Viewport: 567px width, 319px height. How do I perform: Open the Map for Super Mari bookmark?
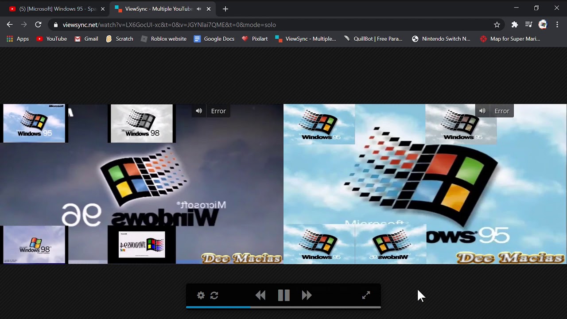(510, 39)
